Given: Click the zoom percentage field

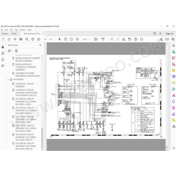Looking at the screenshot, I should 85,39.
